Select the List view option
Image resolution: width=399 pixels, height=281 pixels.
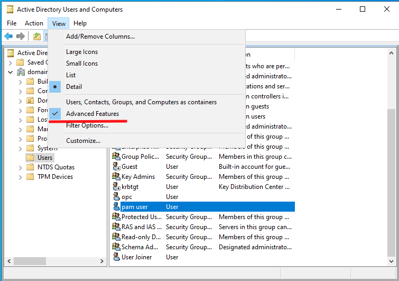pyautogui.click(x=146, y=75)
